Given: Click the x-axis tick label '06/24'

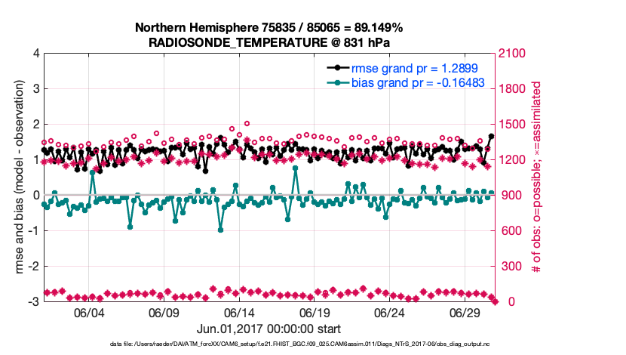Looking at the screenshot, I should pos(389,312).
